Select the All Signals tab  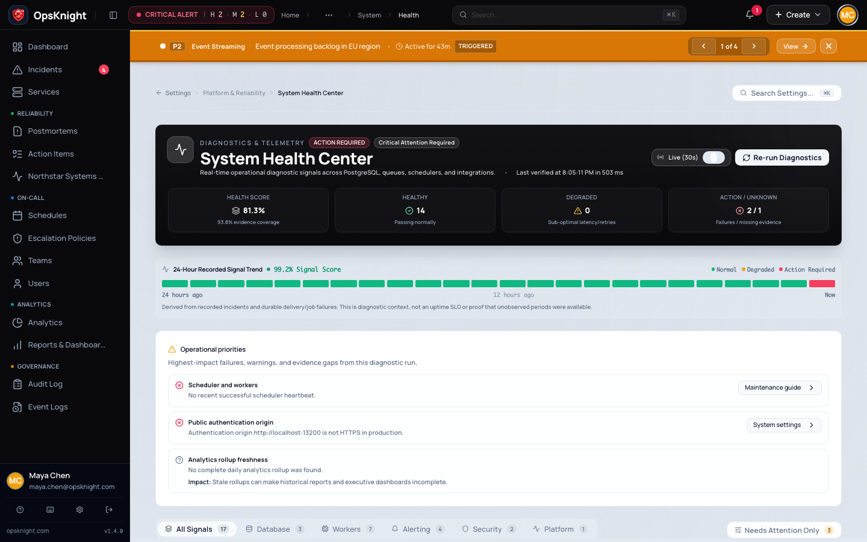(197, 529)
